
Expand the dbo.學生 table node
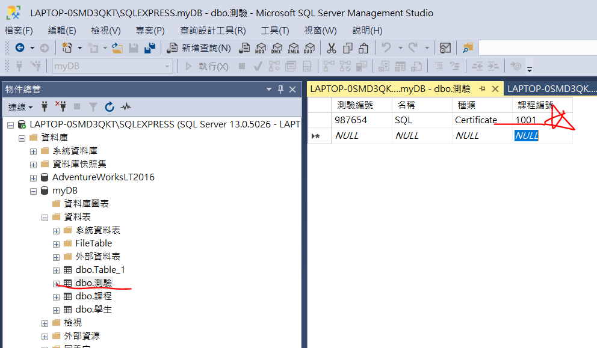[x=57, y=310]
